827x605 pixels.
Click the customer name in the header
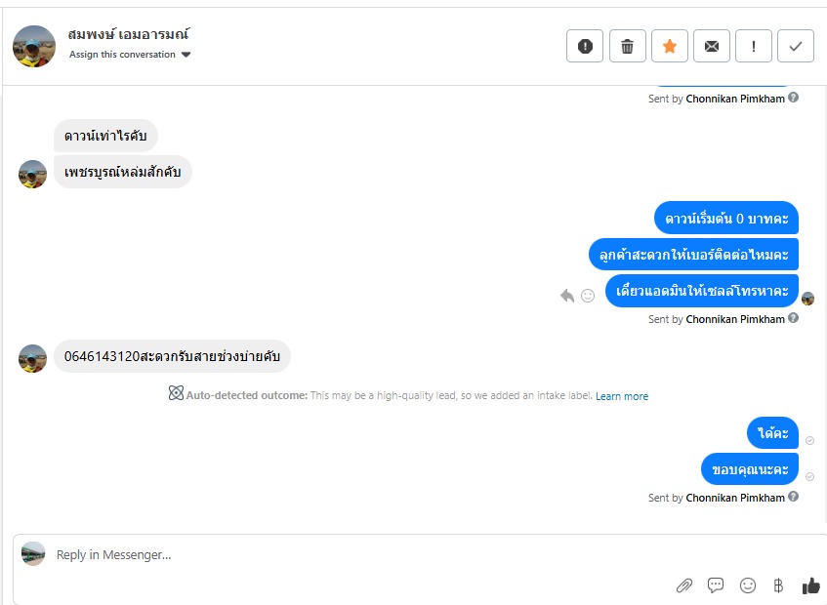pos(128,34)
